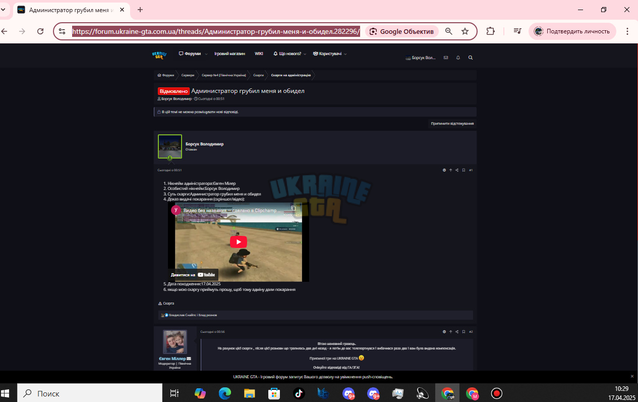Screen dimensions: 638x402
Task: Open File Explorer from the taskbar
Action: click(249, 393)
